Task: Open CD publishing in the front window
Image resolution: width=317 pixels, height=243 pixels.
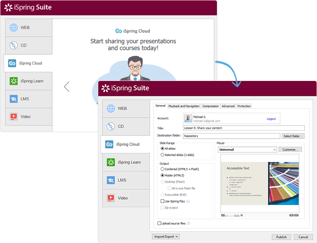Action: [x=126, y=126]
